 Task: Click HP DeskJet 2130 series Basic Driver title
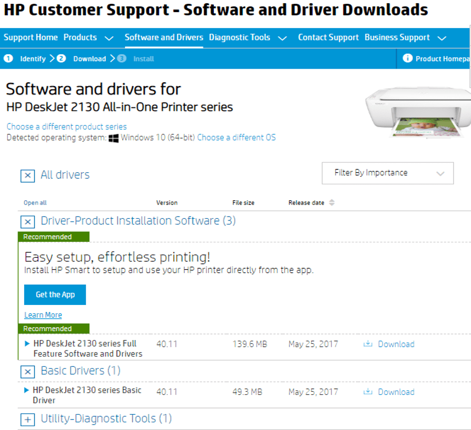coord(87,395)
